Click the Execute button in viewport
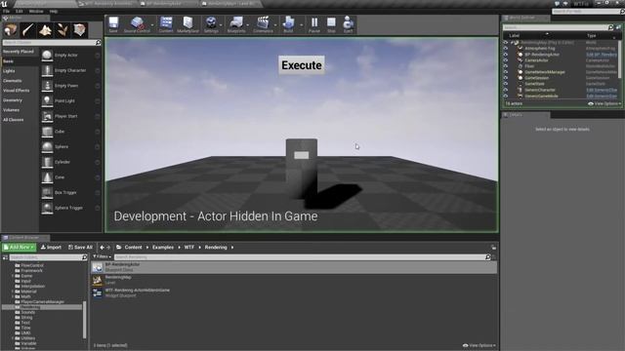 pos(302,65)
